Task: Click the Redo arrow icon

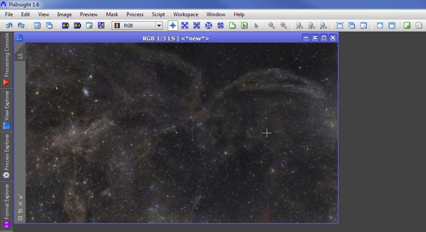Action: [x=21, y=26]
